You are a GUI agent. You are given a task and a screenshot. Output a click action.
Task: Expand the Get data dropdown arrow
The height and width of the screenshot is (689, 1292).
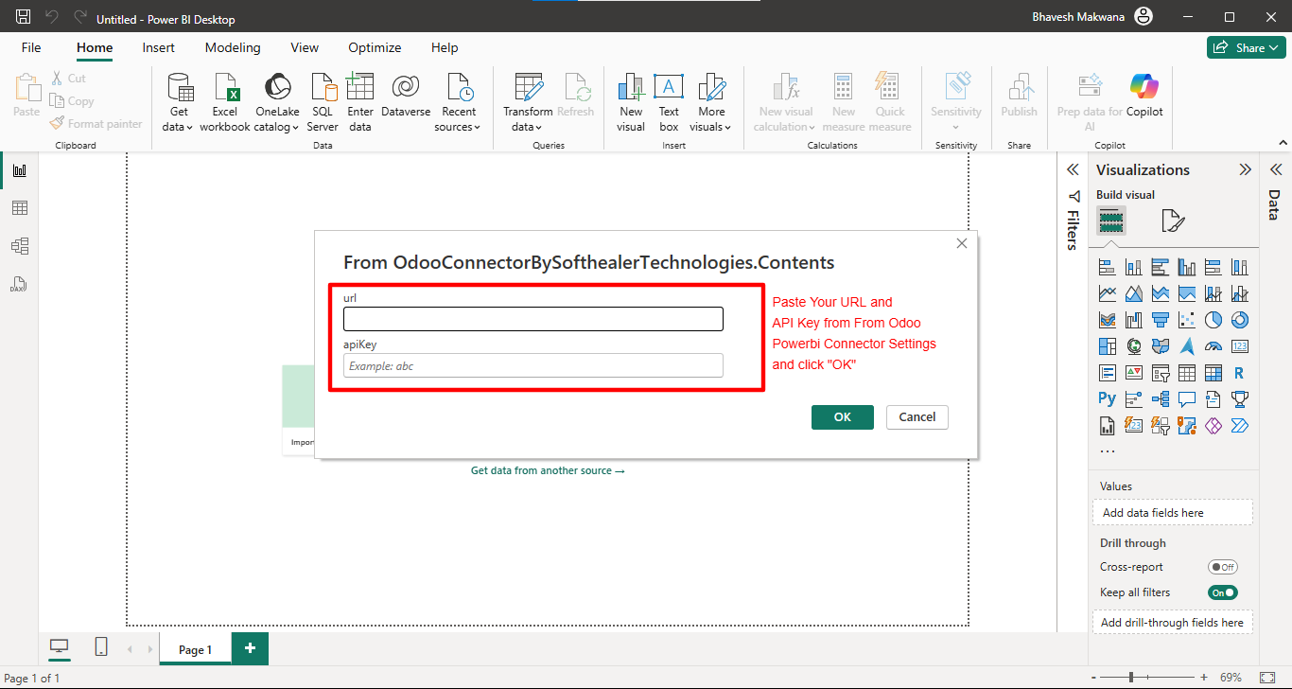click(x=190, y=127)
